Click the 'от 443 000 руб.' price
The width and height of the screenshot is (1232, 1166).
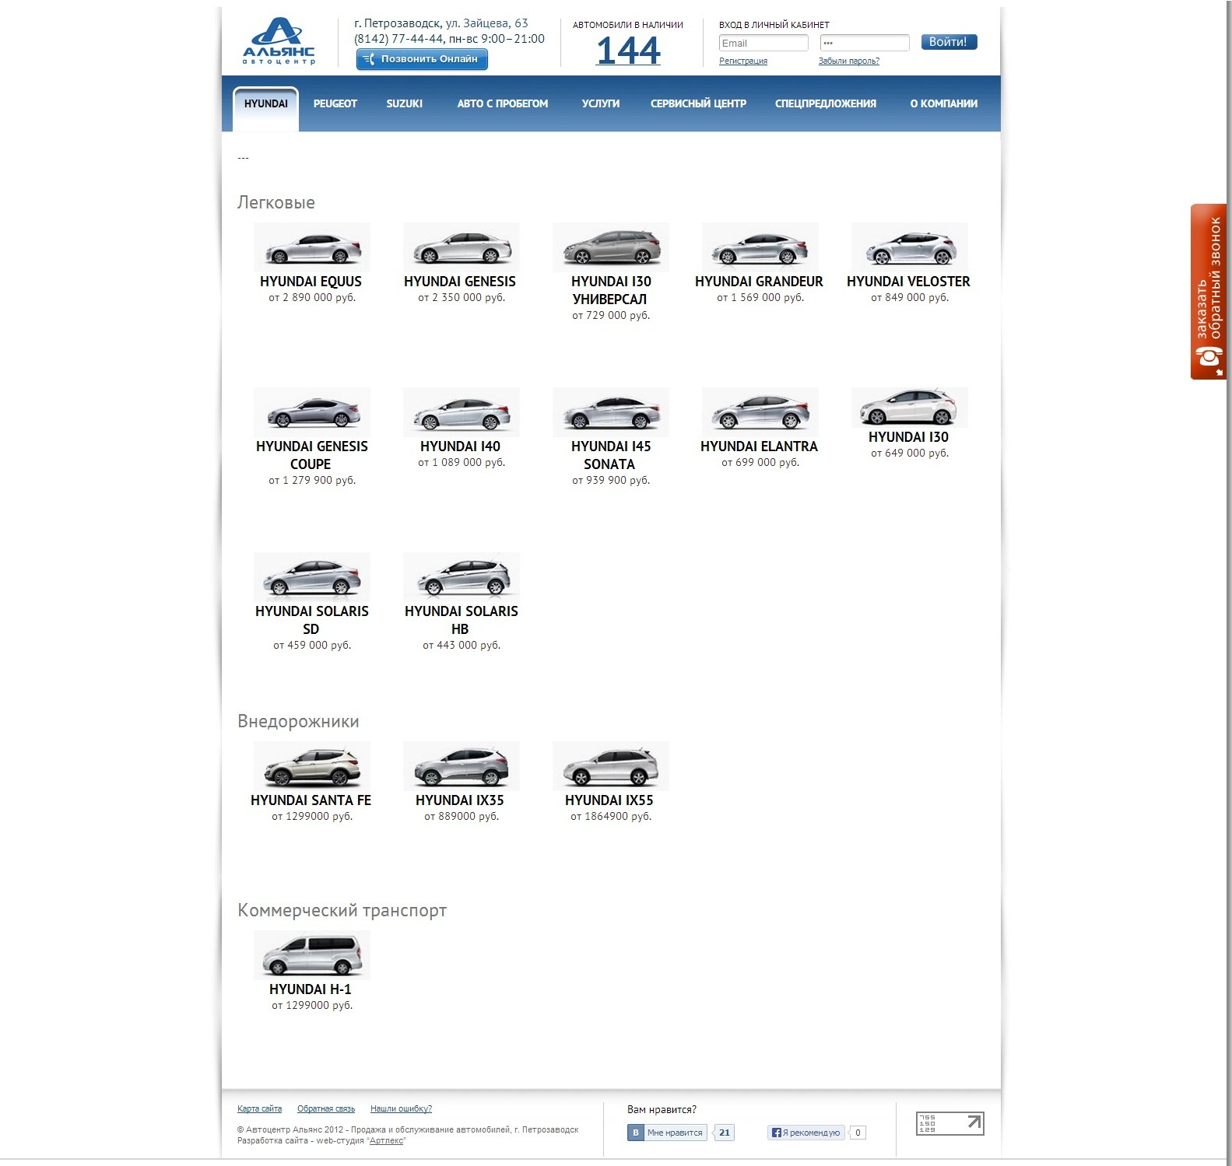tap(462, 646)
